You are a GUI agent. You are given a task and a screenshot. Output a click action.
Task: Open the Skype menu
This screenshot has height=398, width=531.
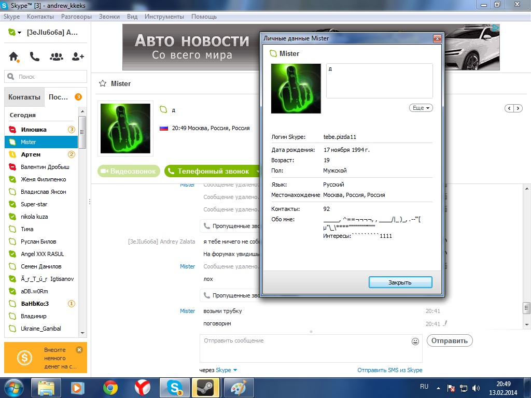tap(11, 16)
